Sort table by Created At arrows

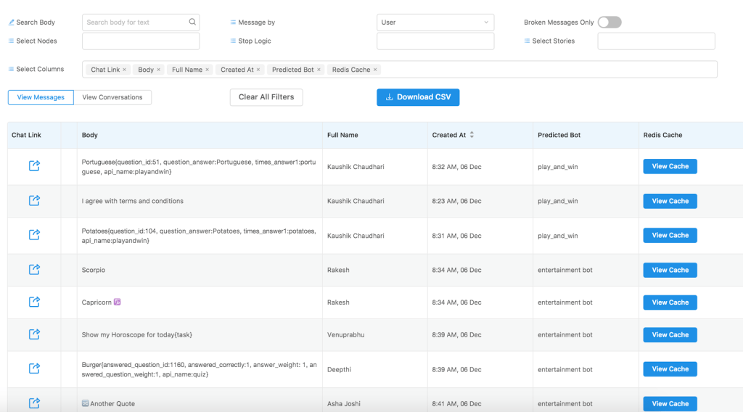click(x=472, y=135)
